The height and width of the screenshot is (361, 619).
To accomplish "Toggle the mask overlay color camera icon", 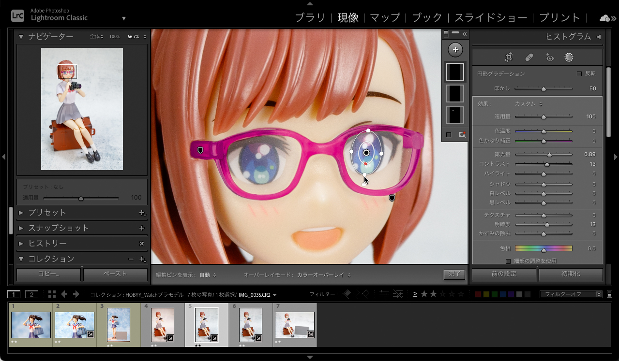I will point(461,135).
